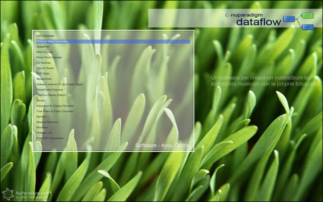The image size is (323, 202).
Task: Select DVD Styler in the list
Action: click(x=43, y=73)
